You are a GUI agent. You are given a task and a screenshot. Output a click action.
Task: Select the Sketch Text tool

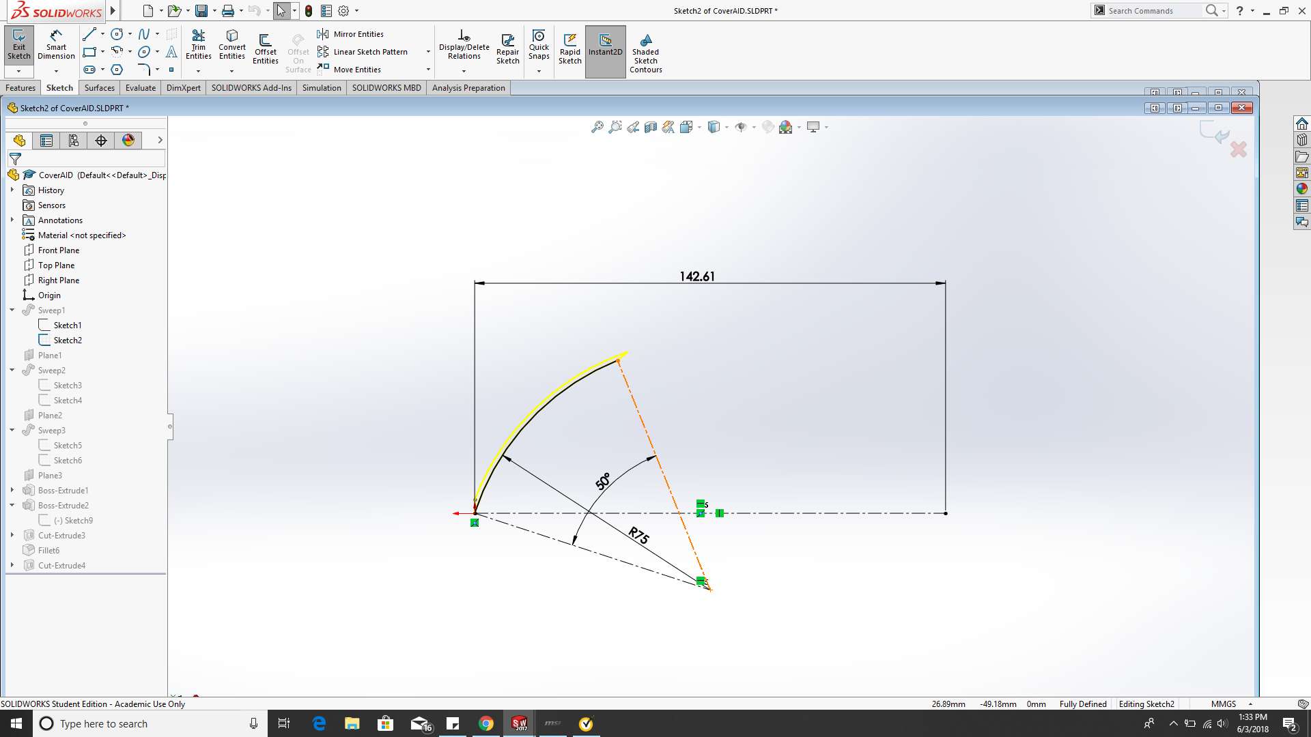tap(171, 52)
